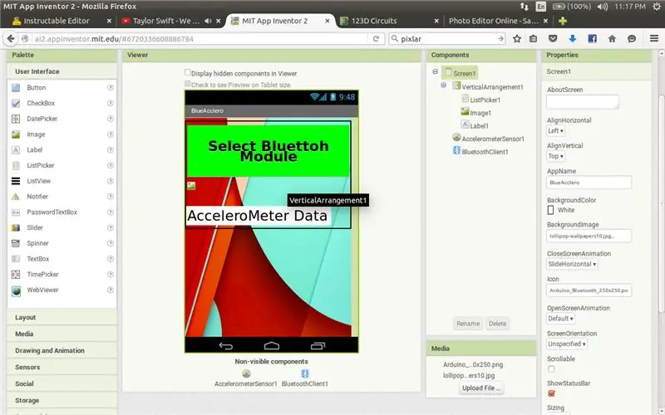Expand the Sensors palette section

click(62, 367)
